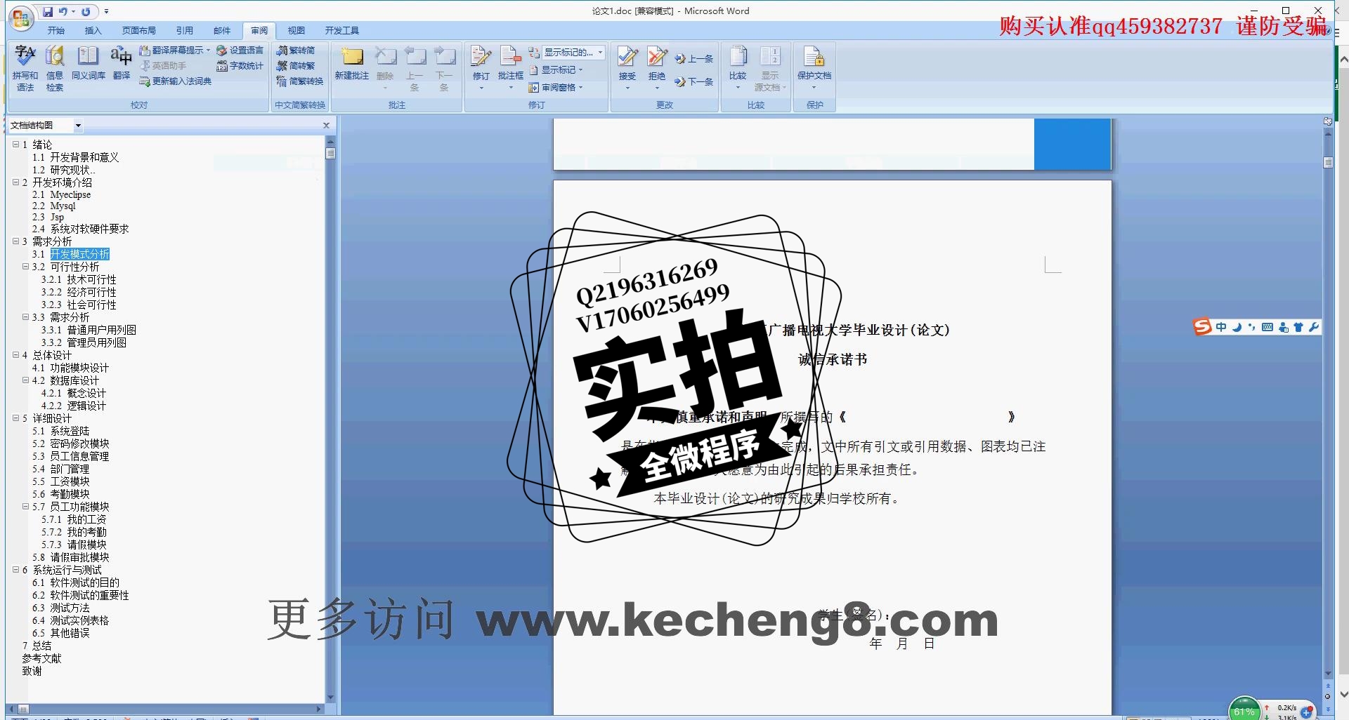Open Sogou IME settings wrench icon
Screen dimensions: 1349x720
1313,327
